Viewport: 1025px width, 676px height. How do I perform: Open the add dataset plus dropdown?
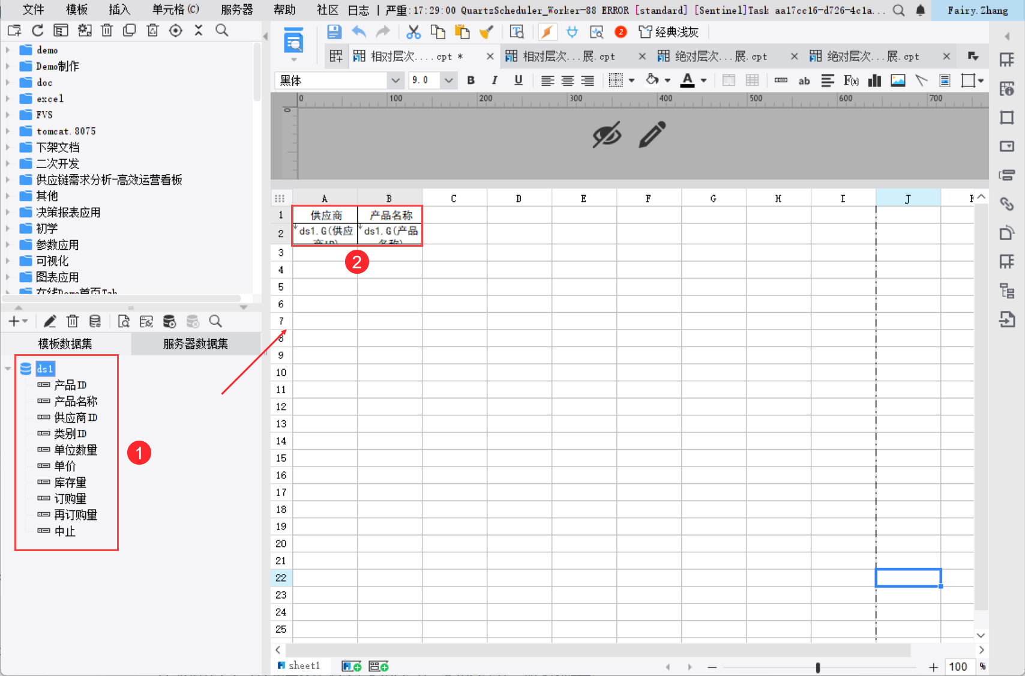pyautogui.click(x=18, y=322)
